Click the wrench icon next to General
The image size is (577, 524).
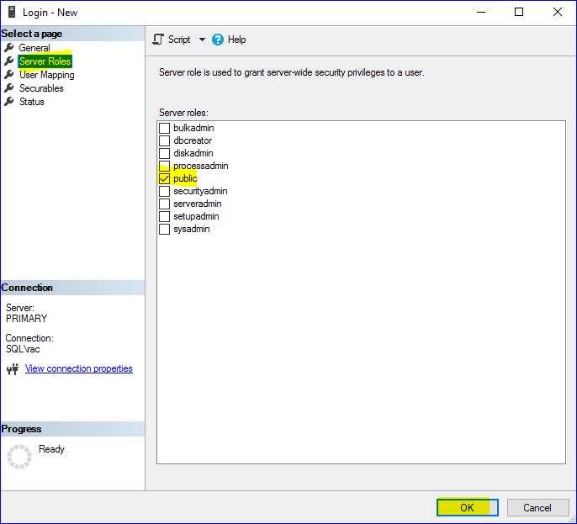pos(9,48)
